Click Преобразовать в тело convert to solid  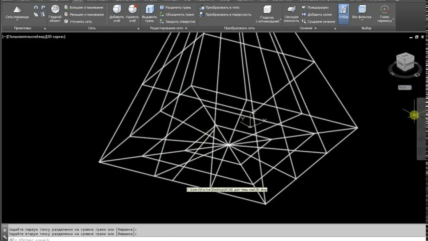point(219,7)
